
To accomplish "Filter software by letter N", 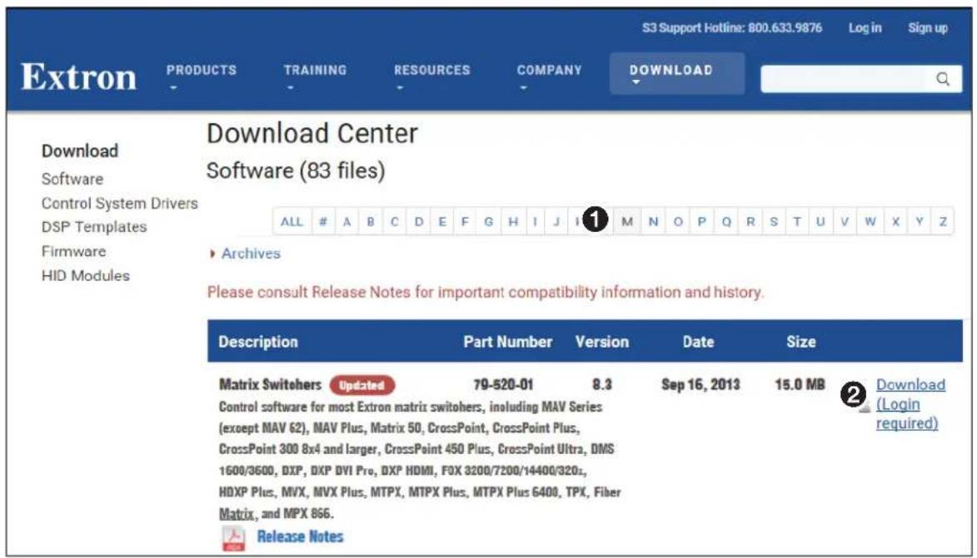I will pyautogui.click(x=653, y=221).
